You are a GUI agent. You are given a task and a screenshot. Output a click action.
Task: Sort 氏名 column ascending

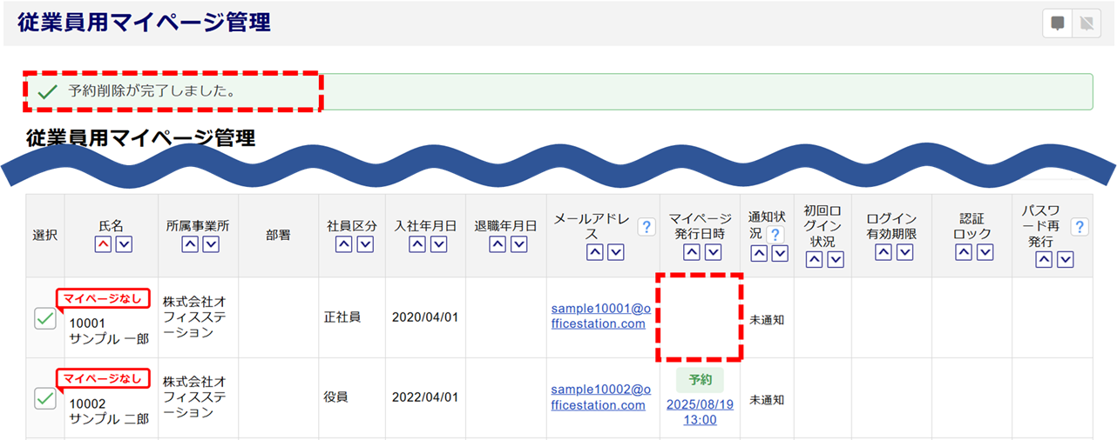103,244
